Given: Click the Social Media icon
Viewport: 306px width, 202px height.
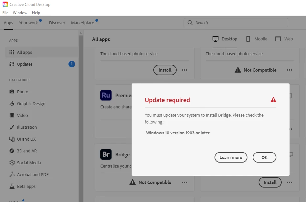Looking at the screenshot, I should (x=12, y=163).
